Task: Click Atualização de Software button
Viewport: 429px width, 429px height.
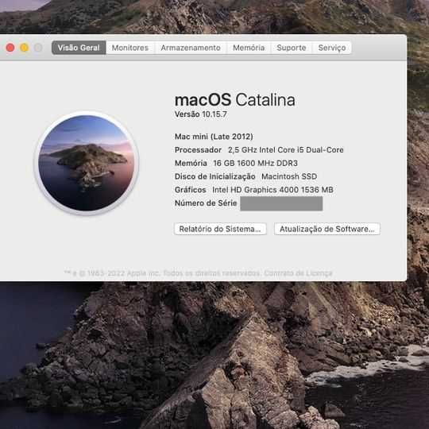Action: (327, 229)
